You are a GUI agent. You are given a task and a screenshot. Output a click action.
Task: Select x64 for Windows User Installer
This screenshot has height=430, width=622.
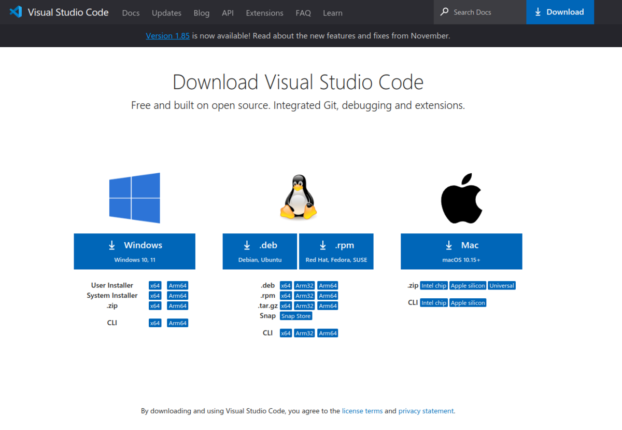click(155, 285)
